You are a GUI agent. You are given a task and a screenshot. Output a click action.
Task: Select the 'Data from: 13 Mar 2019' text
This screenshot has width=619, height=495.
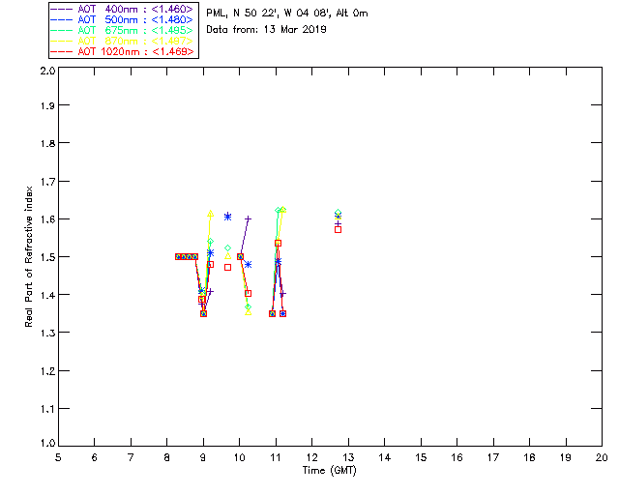(x=267, y=29)
